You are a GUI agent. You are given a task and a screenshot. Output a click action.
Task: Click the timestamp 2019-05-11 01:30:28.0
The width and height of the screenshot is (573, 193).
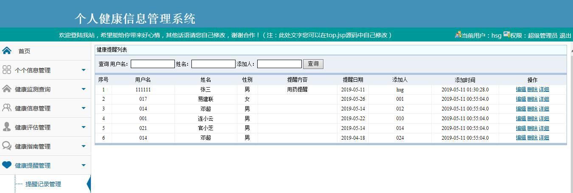point(465,89)
